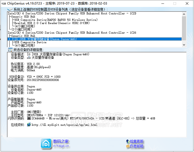Viewport: 194px width, 152px height.
Task: Select the Sugon Sugon-A4G storage device row
Action: [95, 39]
